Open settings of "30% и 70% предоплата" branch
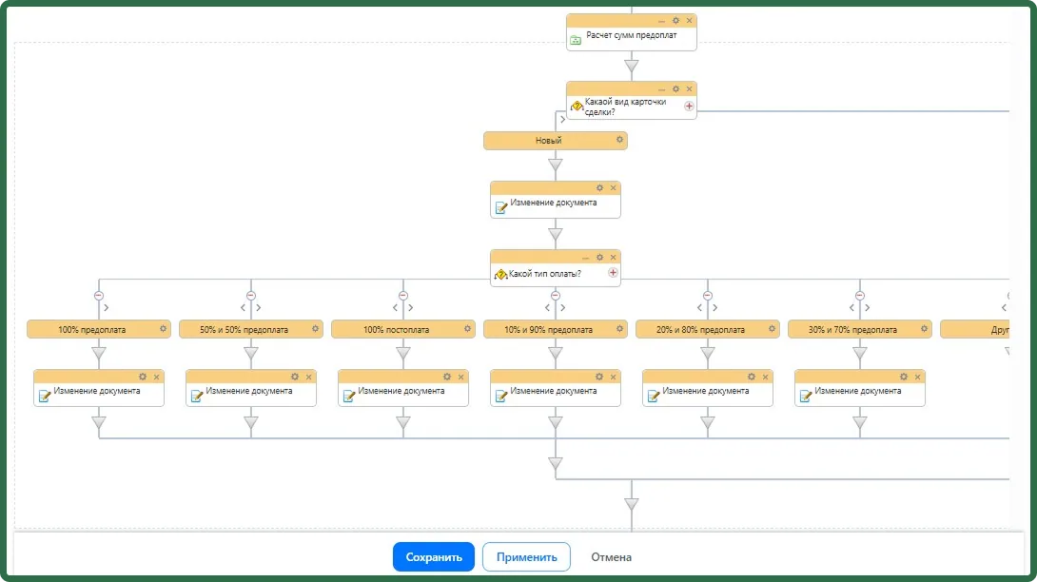This screenshot has width=1037, height=582. (924, 329)
